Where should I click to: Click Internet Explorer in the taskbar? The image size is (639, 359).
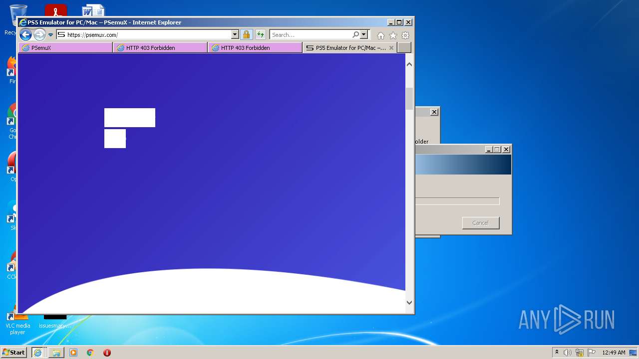click(37, 353)
